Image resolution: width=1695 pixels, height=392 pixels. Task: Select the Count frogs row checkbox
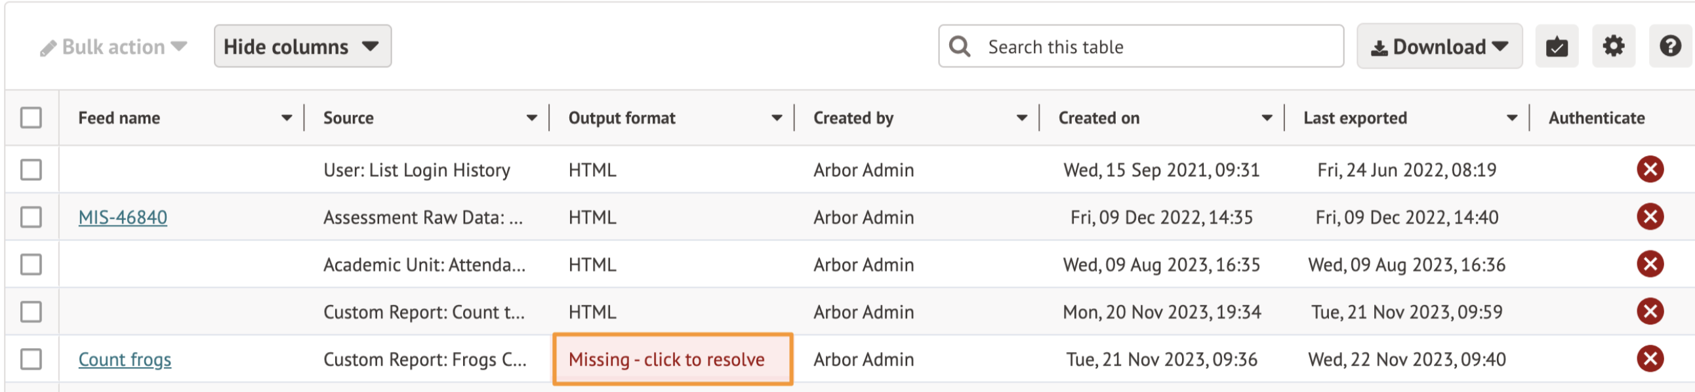(31, 359)
